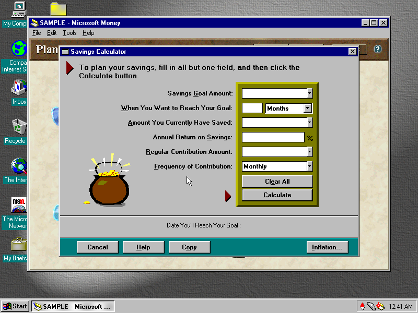Expand the Savings Goal Amount dropdown

309,93
